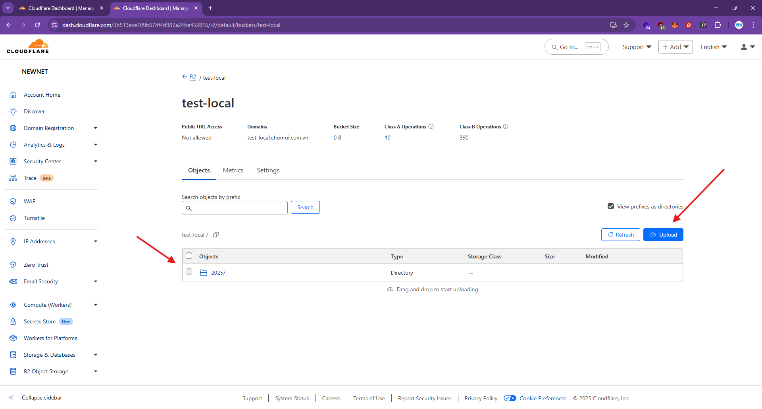The width and height of the screenshot is (762, 409).
Task: Click the Email Security envelope icon
Action: 13,281
